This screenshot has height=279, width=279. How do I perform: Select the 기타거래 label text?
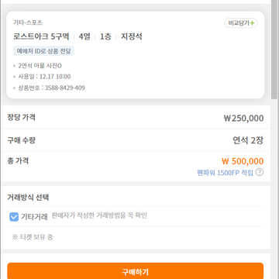click(34, 217)
